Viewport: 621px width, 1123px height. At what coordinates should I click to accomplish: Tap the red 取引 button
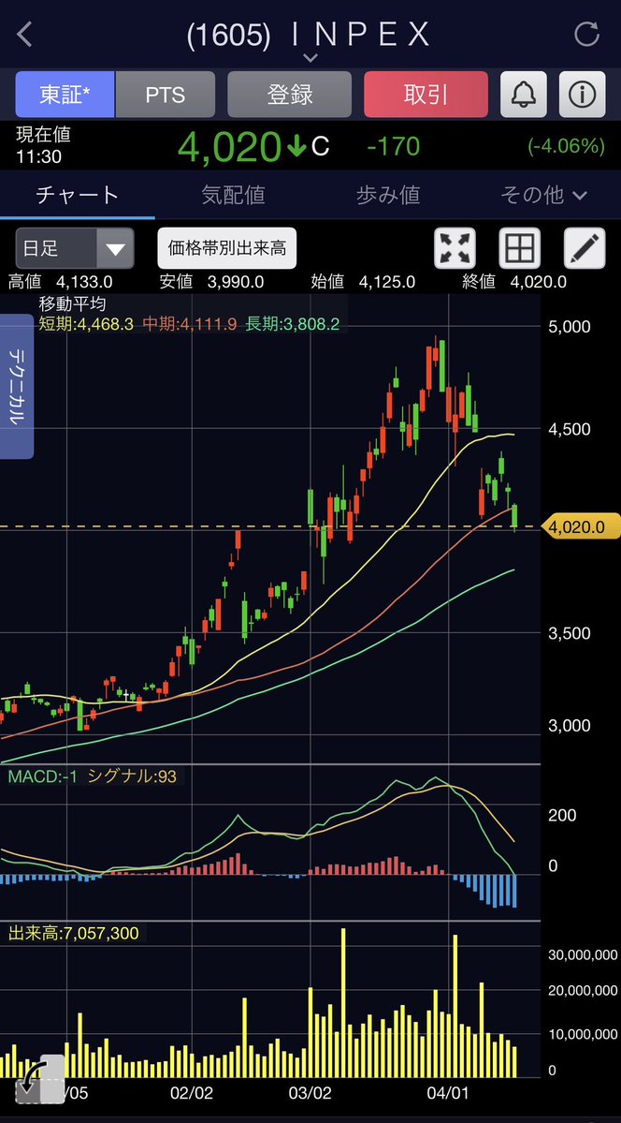tap(426, 94)
